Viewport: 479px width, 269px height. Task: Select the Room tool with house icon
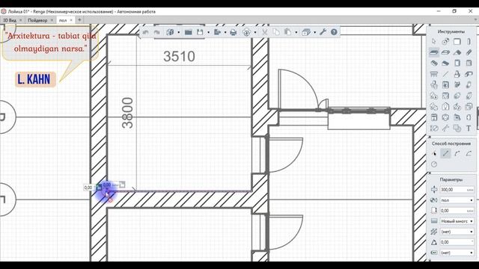pyautogui.click(x=445, y=107)
